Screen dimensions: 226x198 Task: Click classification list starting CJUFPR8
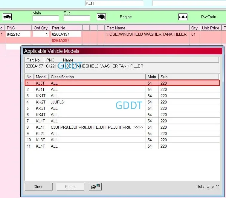tap(91, 127)
